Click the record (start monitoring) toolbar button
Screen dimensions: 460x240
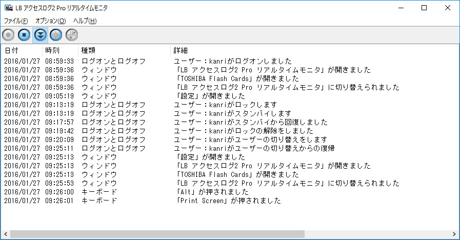click(8, 35)
